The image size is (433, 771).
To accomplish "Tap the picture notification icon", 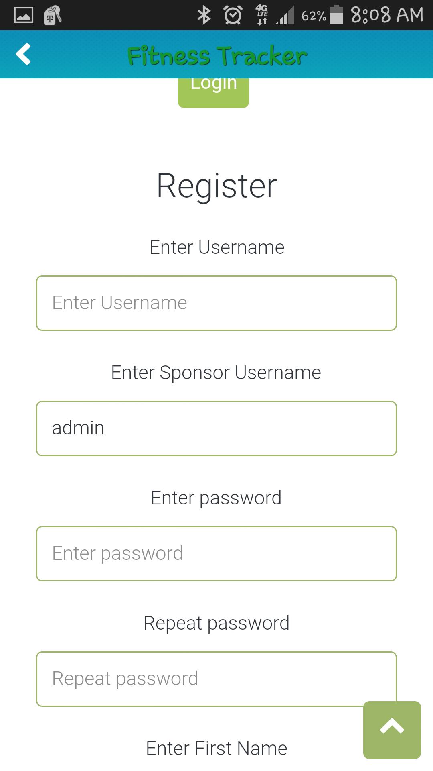I will (x=24, y=15).
